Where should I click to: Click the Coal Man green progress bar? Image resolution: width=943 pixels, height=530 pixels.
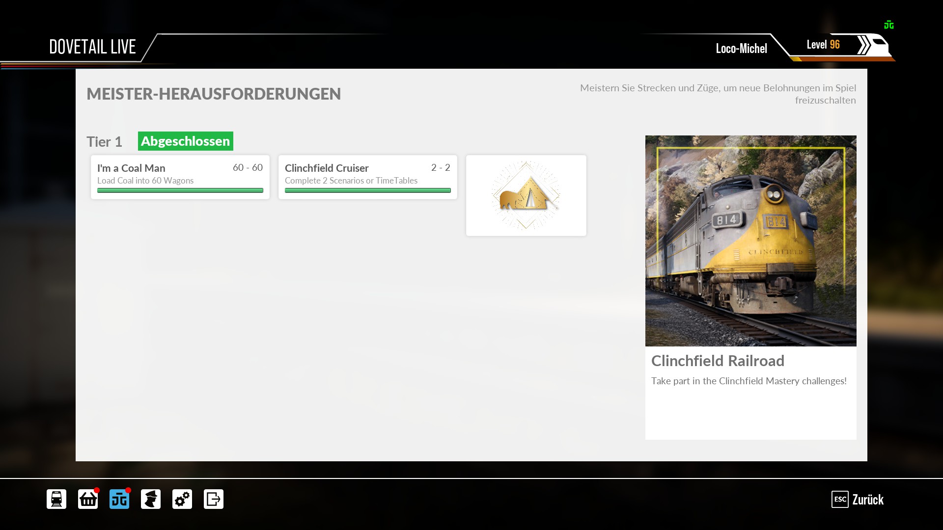(180, 190)
